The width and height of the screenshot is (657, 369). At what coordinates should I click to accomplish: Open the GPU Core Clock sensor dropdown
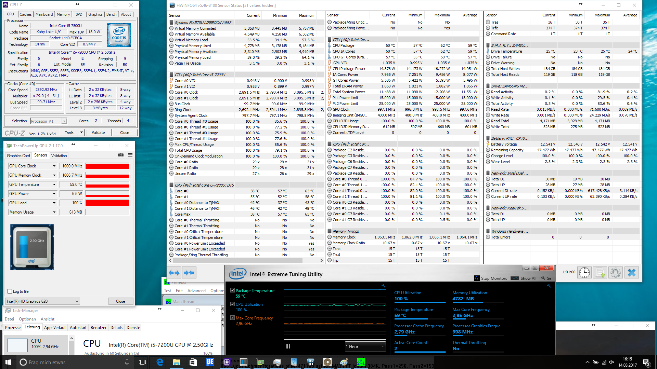click(54, 166)
